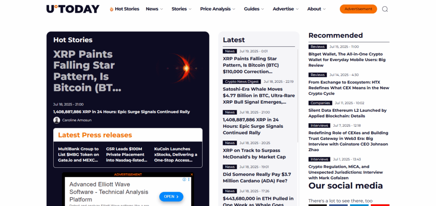436x206 pixels.
Task: Click News tag dated Jul 18, 2025 - 20:25
Action: tap(229, 143)
